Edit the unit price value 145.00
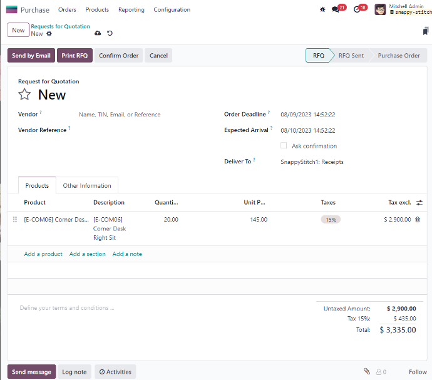 tap(259, 220)
